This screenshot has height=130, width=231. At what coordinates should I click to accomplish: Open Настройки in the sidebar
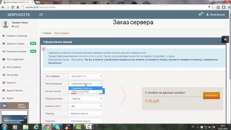pos(12,75)
